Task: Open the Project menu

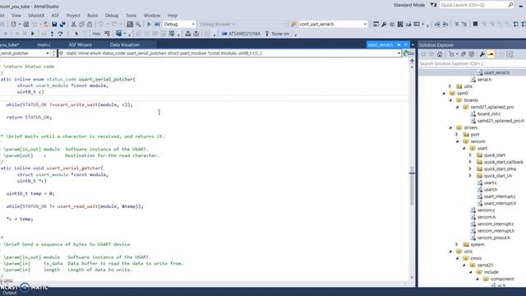Action: tap(73, 16)
